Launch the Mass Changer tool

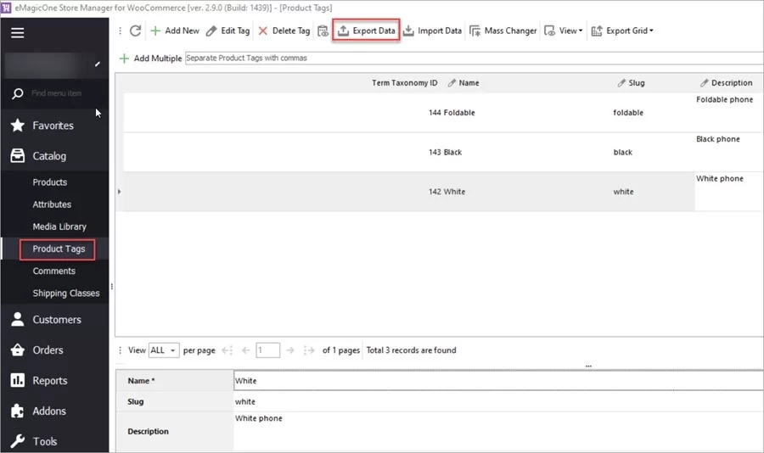503,31
